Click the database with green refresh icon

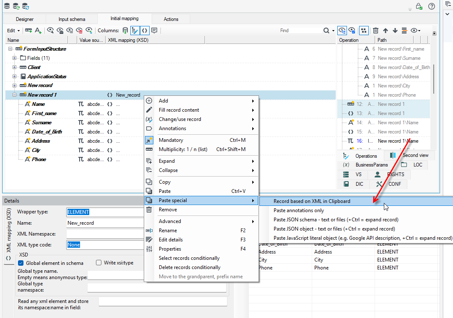pyautogui.click(x=16, y=6)
